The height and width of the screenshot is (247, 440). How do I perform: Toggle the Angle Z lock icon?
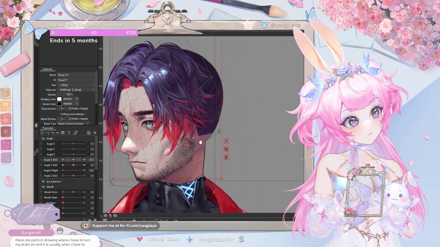coord(41,154)
